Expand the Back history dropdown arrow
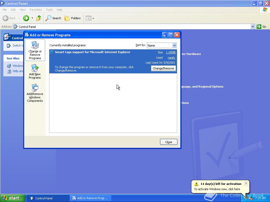The height and width of the screenshot is (202, 270). [x=19, y=18]
